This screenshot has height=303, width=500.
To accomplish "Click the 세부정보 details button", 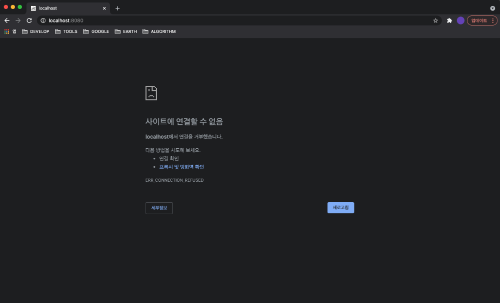I will pos(159,208).
